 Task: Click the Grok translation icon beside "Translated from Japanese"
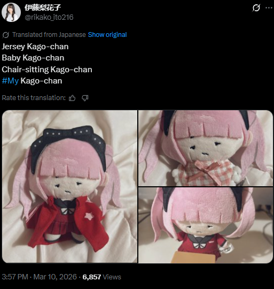pos(6,35)
